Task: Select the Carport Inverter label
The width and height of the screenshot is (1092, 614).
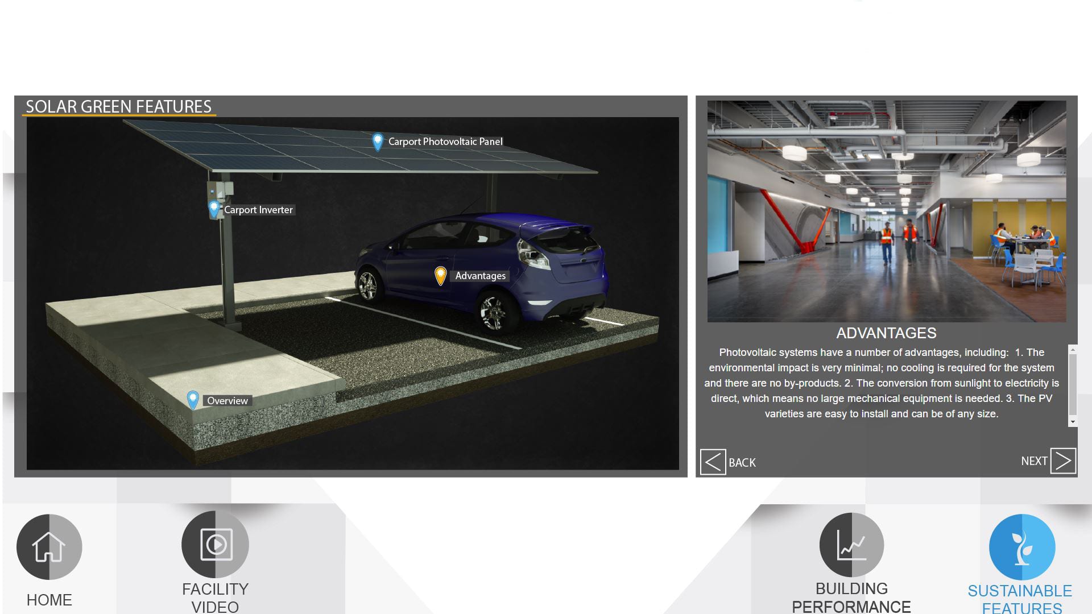Action: pos(258,210)
